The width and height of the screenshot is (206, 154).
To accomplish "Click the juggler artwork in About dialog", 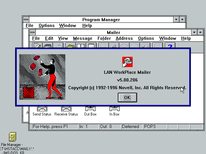I will click(x=42, y=77).
